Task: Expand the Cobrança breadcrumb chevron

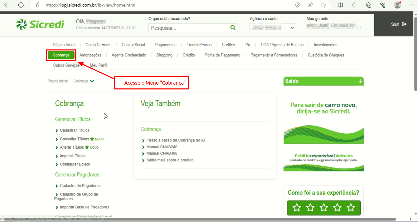Action: (x=92, y=81)
